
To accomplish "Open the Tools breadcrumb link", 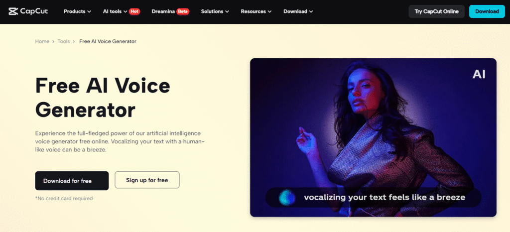I will pos(64,41).
